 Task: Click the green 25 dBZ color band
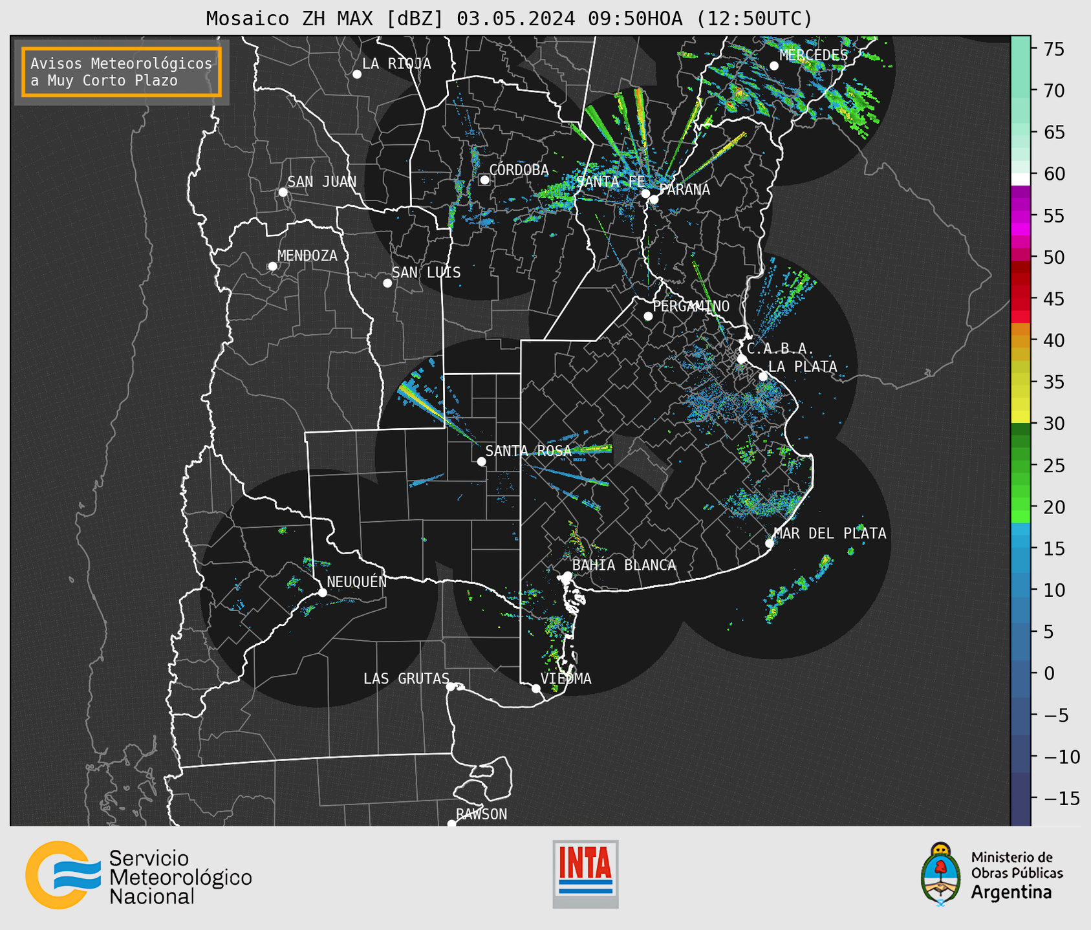pos(1021,465)
